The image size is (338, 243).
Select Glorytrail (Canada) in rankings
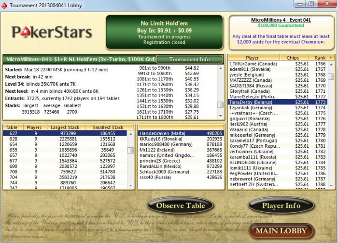point(278,91)
